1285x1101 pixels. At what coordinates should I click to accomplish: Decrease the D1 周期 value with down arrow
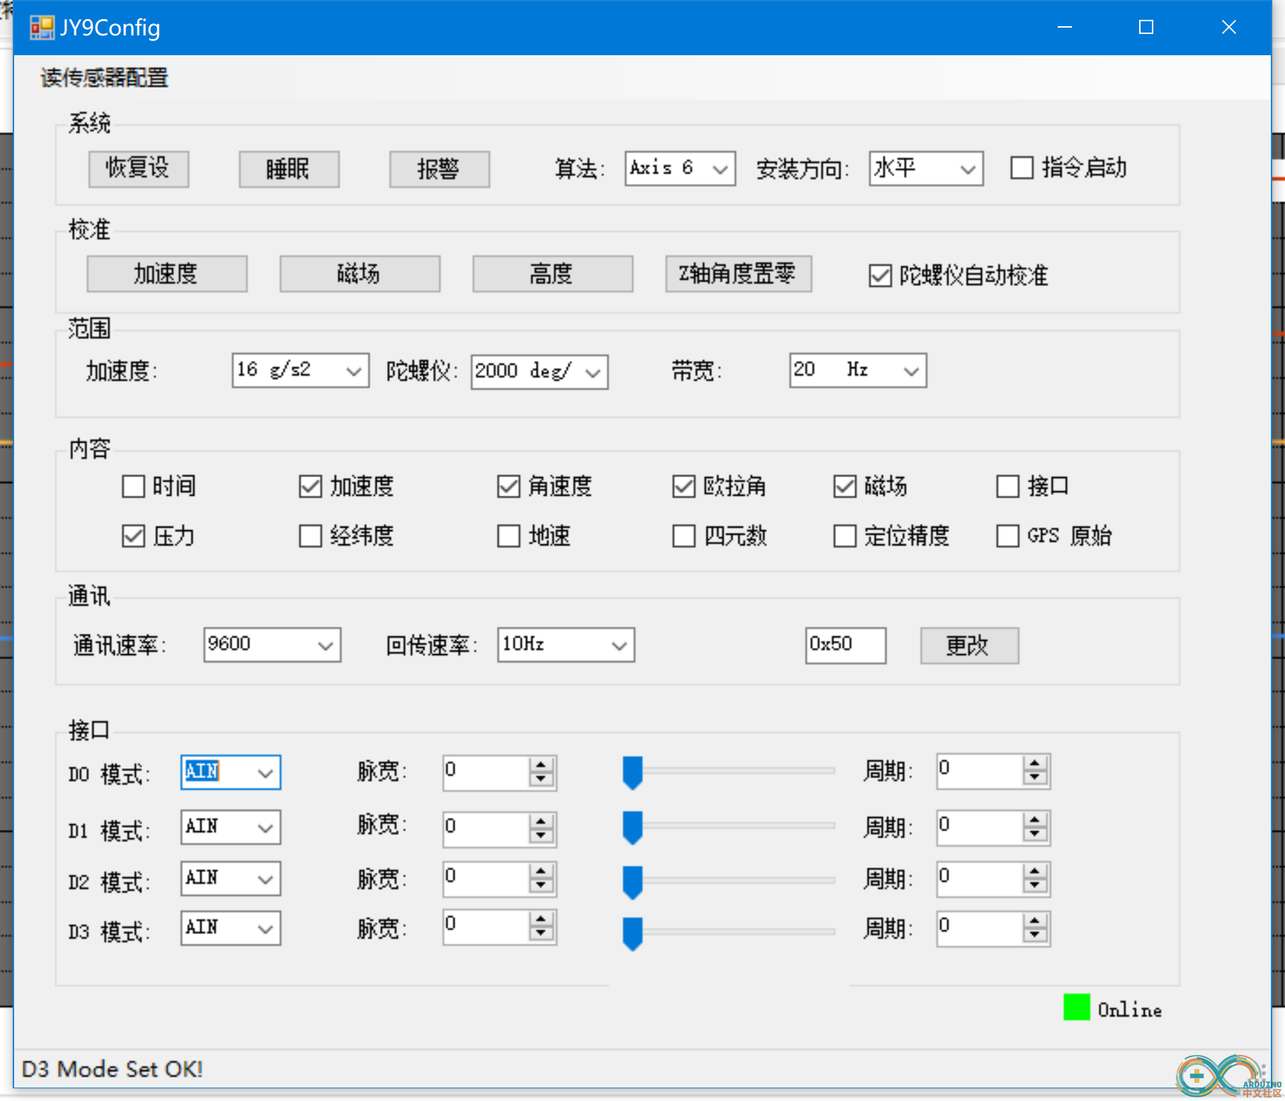(1035, 835)
